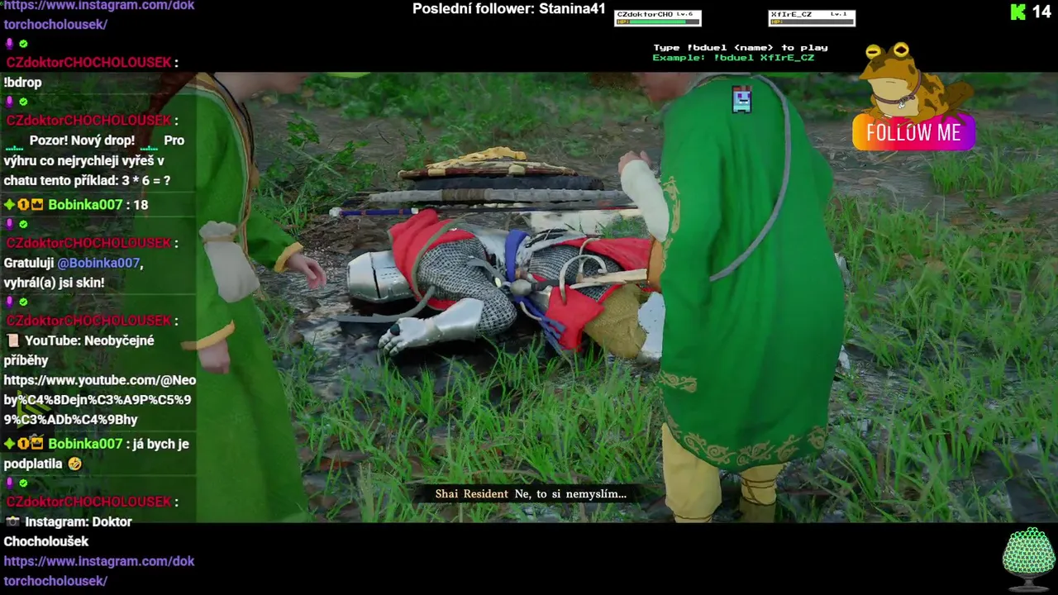The image size is (1058, 595).
Task: Click green verified badge above the YouTube message
Action: [x=23, y=302]
